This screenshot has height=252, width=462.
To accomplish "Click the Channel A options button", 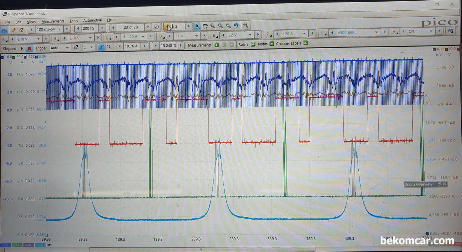I will tap(4, 40).
